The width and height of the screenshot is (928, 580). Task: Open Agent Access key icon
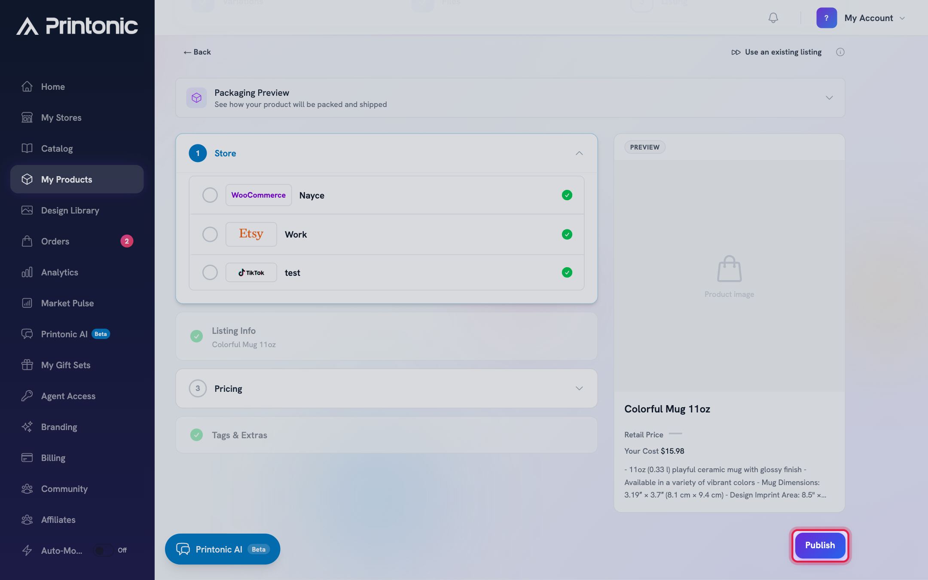tap(27, 396)
